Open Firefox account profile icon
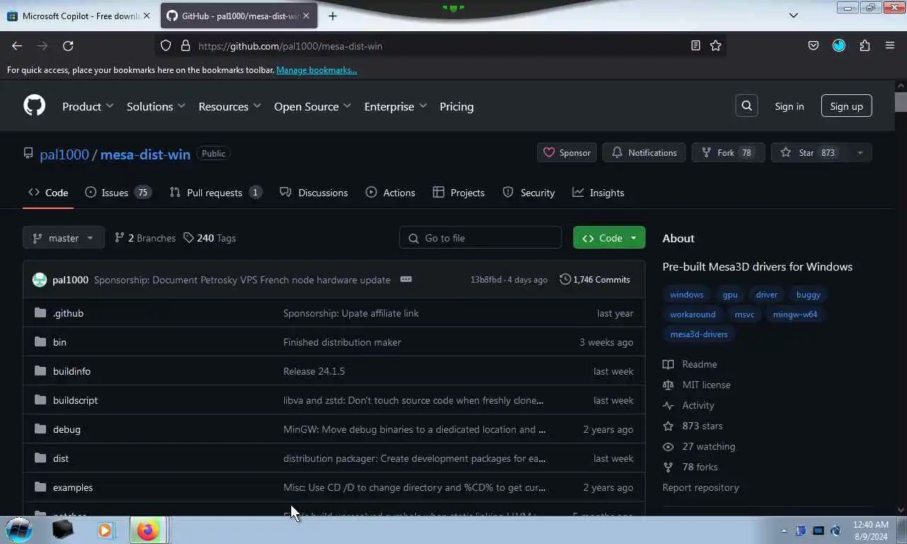This screenshot has width=907, height=544. point(839,45)
